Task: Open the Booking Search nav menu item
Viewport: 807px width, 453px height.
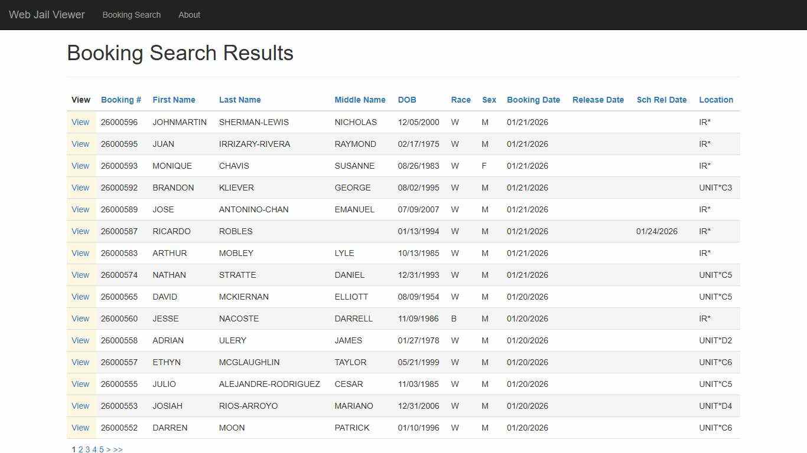Action: pyautogui.click(x=131, y=15)
